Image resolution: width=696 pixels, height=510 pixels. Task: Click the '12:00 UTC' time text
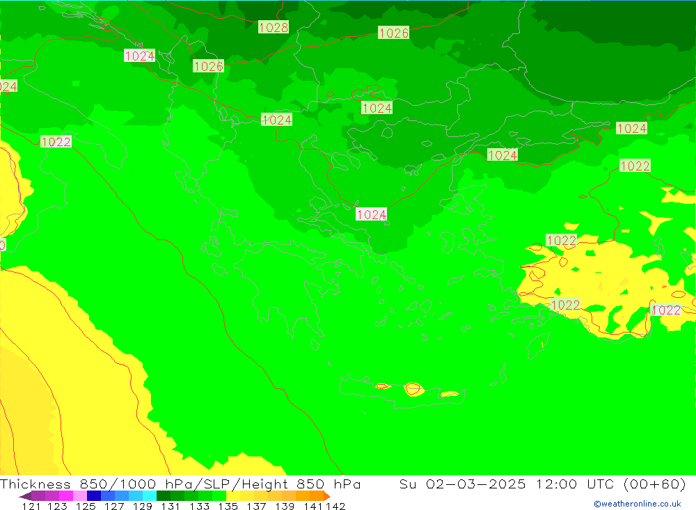click(x=575, y=484)
